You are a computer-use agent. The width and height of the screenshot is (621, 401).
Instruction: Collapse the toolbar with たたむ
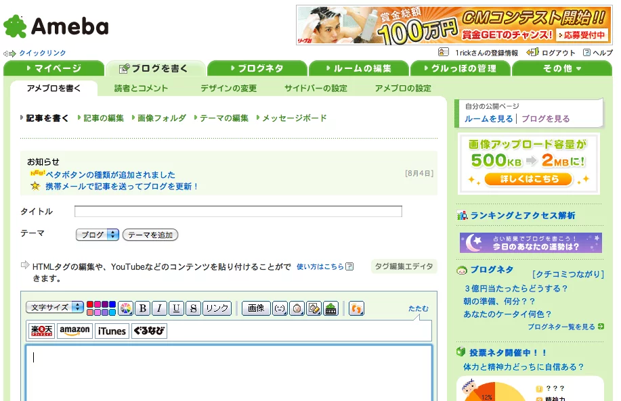pos(418,308)
